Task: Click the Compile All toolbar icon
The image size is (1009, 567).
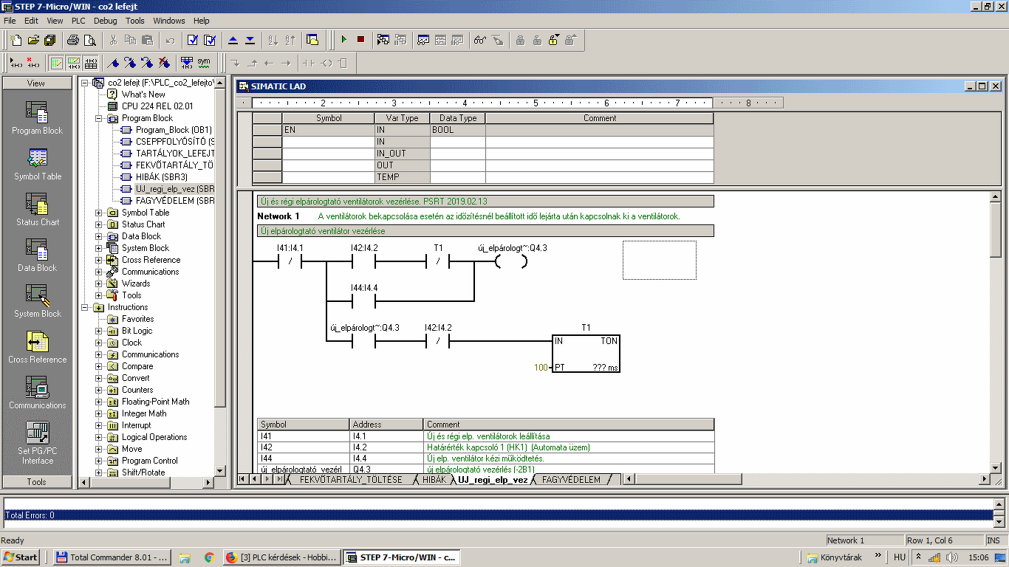Action: click(210, 40)
